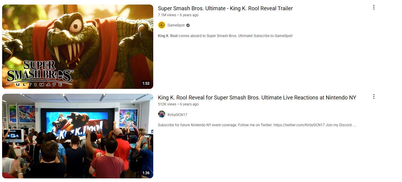Click the KirbyGCN17 channel avatar icon
Viewport: 402px width, 182px height.
[162, 115]
